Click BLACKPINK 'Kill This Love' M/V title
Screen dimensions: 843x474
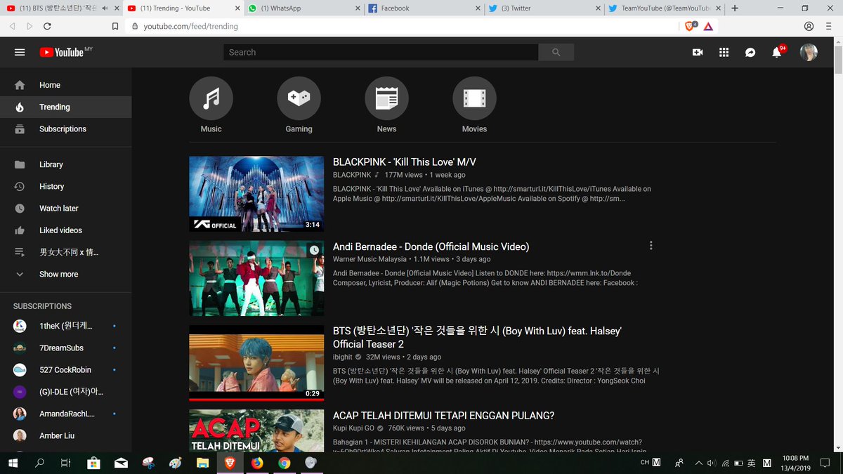click(405, 162)
